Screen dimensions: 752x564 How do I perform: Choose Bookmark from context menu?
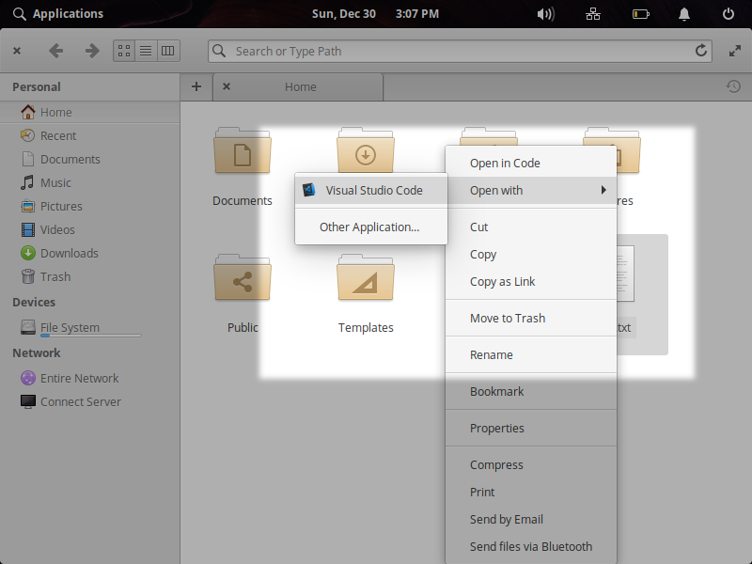531,391
